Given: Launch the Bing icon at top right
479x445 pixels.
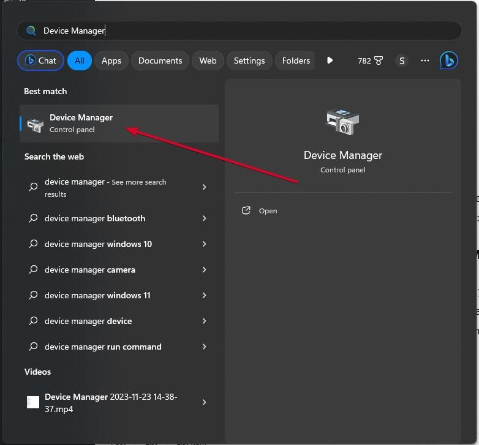Looking at the screenshot, I should 449,61.
